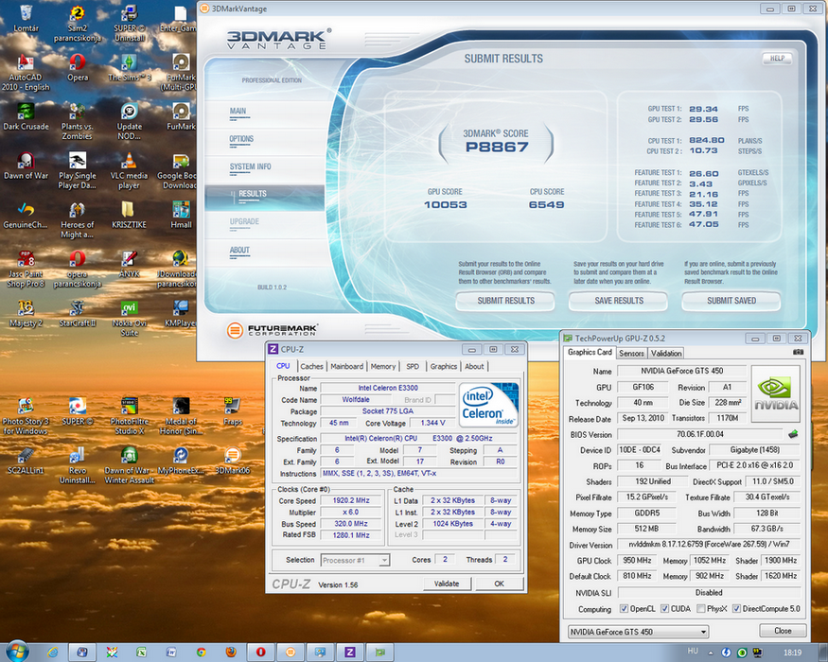
Task: Select the Fraps desktop icon
Action: [233, 410]
